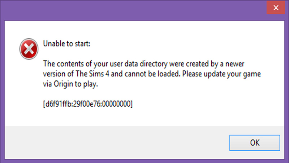Click the red error cross icon

click(29, 49)
